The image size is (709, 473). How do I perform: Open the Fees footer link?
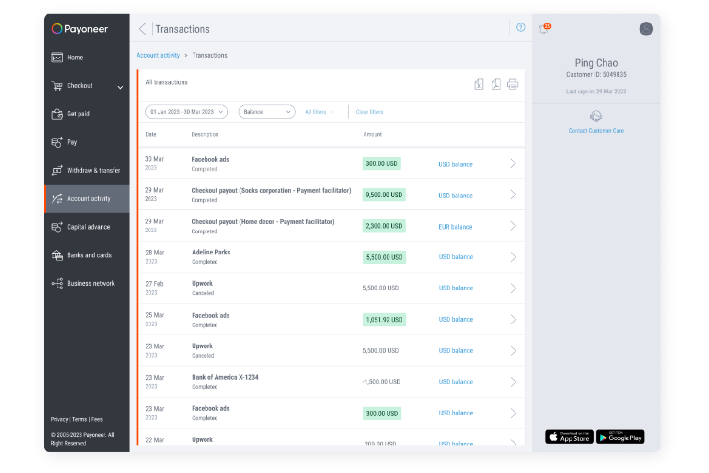[97, 419]
